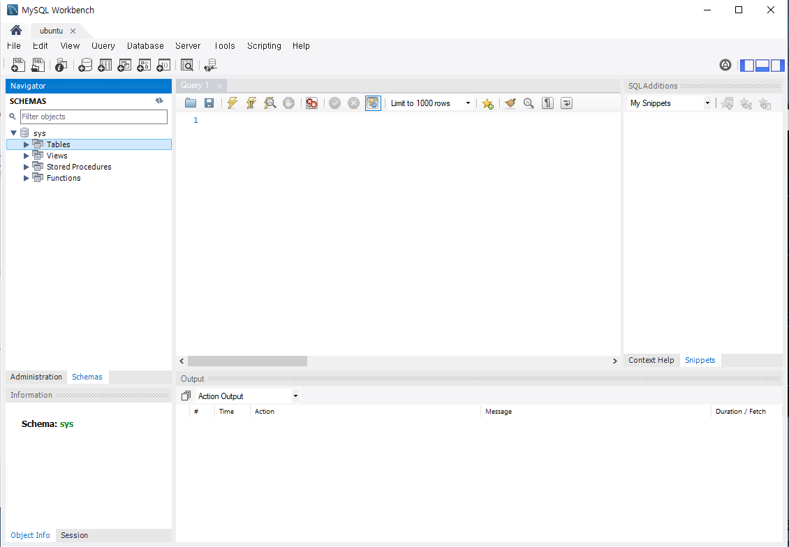This screenshot has height=547, width=789.
Task: Rollback the transaction icon
Action: [354, 103]
